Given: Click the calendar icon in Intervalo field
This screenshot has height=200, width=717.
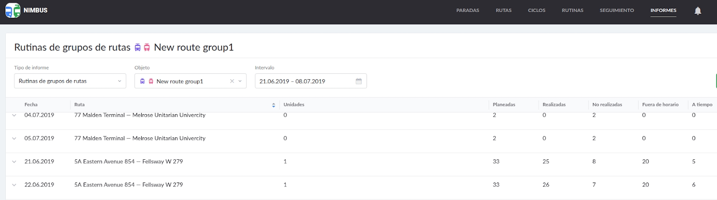Looking at the screenshot, I should [358, 81].
